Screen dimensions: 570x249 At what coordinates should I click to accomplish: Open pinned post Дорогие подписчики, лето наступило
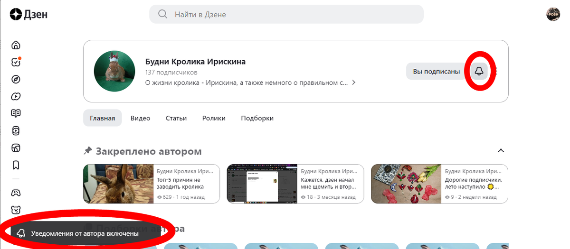tap(439, 184)
